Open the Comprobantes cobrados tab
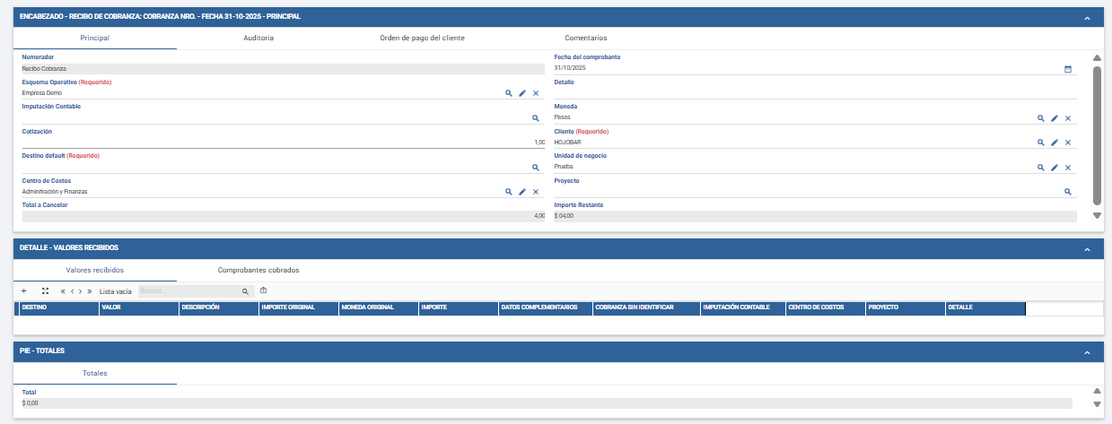Viewport: 1112px width, 424px height. click(x=258, y=270)
